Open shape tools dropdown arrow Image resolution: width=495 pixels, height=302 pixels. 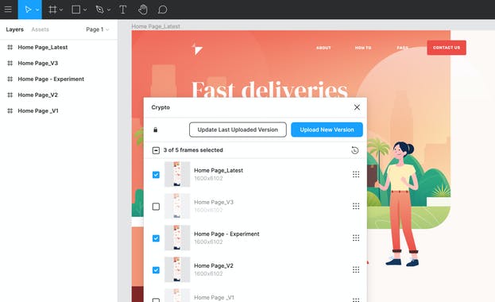pyautogui.click(x=85, y=10)
